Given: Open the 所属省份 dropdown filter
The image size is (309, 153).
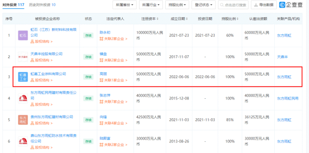Looking at the screenshot, I should click(x=124, y=5).
